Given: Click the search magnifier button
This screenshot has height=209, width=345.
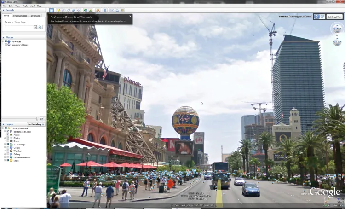Looking at the screenshot, I should click(x=40, y=27).
